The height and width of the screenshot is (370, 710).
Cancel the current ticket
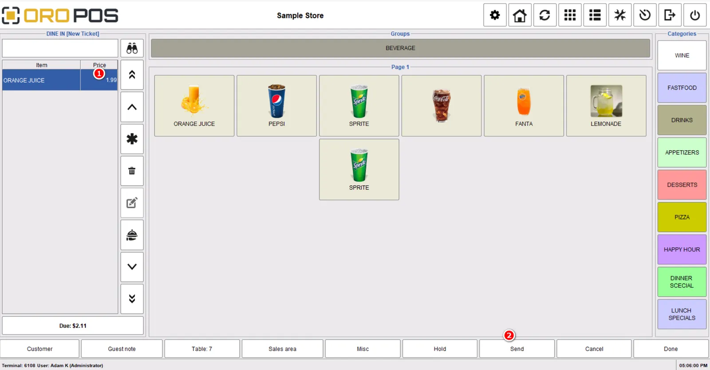[594, 349]
